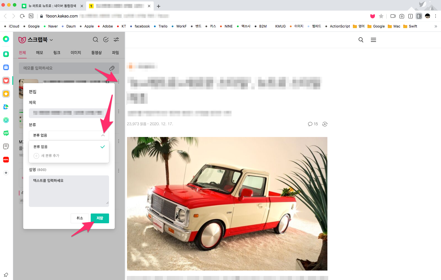Capture the page with the camera icon

[402, 16]
